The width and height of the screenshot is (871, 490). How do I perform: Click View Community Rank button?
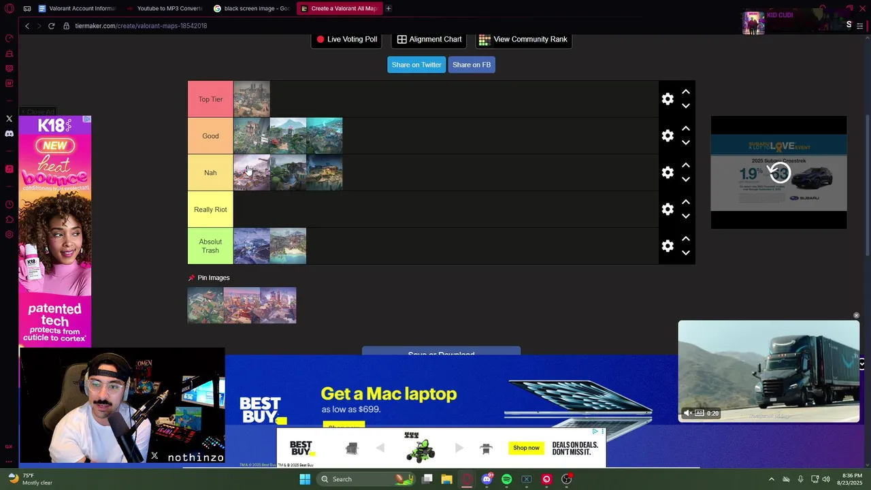(x=523, y=39)
